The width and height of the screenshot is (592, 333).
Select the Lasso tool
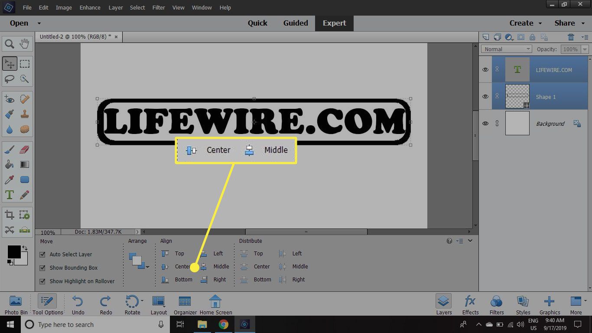pos(10,79)
